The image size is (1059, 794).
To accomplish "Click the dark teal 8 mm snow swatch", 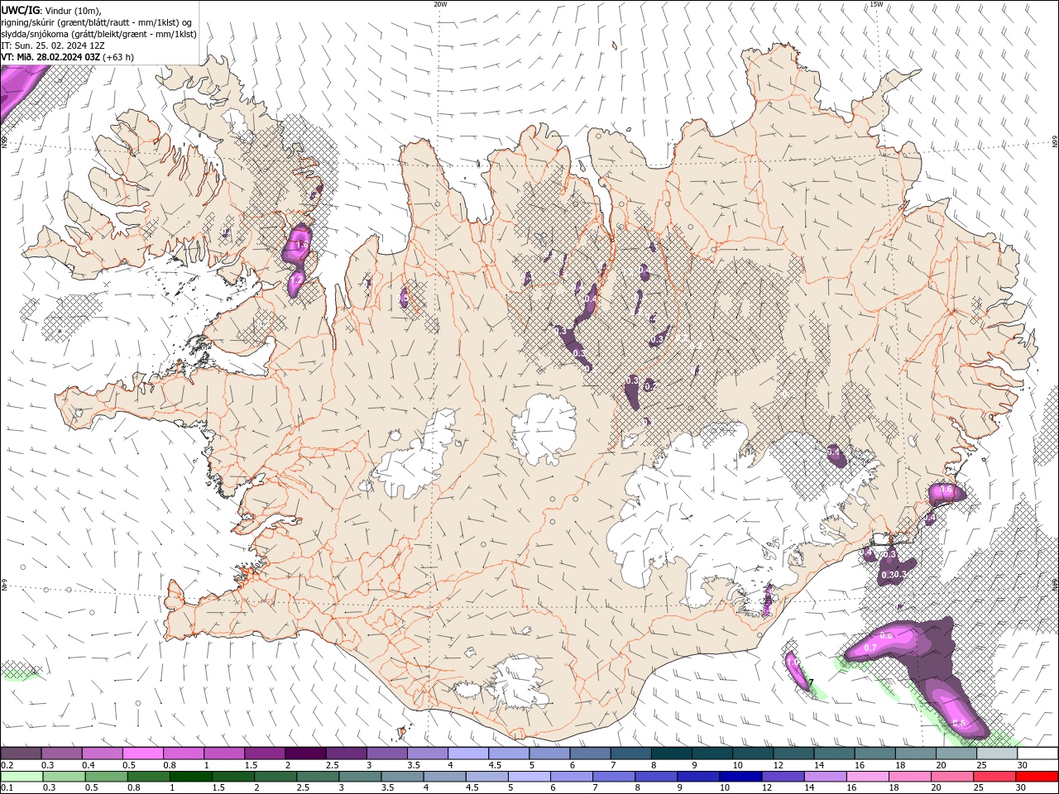I will click(x=671, y=753).
